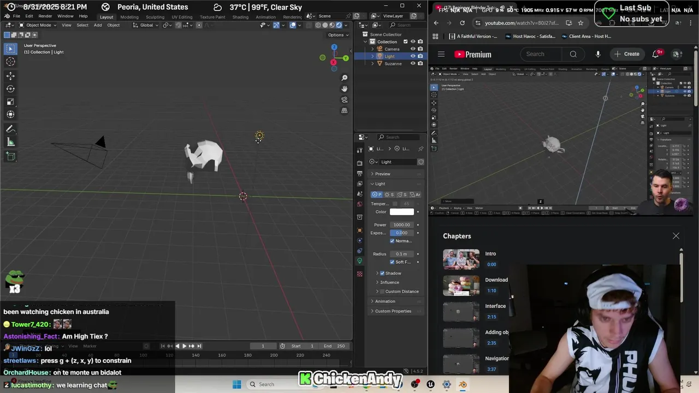The image size is (699, 393).
Task: Select the Add Cube tool
Action: coord(10,156)
